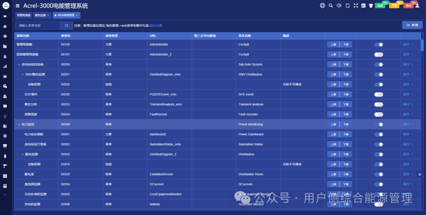The width and height of the screenshot is (426, 215).
Task: Click 上移 in the 管理驾驶舱 row
Action: 333,45
